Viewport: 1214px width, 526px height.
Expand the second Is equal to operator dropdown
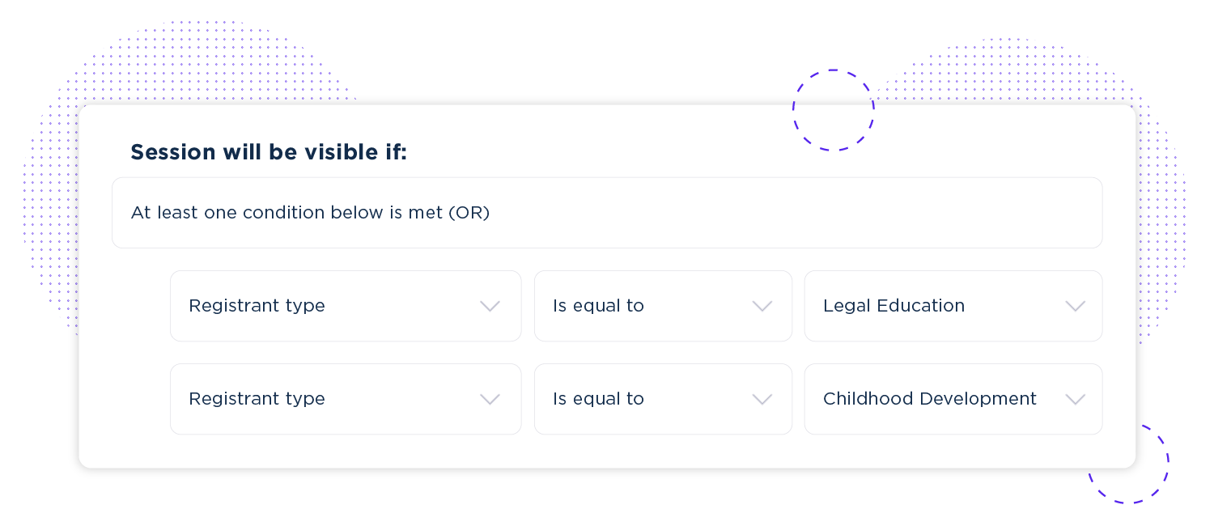coord(663,399)
